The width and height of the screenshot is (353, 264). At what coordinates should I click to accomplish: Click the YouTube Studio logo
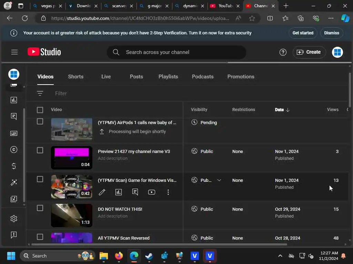[x=44, y=52]
